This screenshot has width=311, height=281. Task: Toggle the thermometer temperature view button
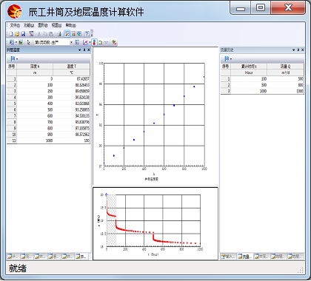pos(94,42)
